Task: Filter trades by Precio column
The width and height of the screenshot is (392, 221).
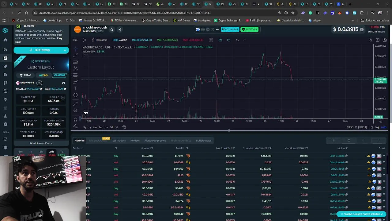Action: (x=152, y=148)
